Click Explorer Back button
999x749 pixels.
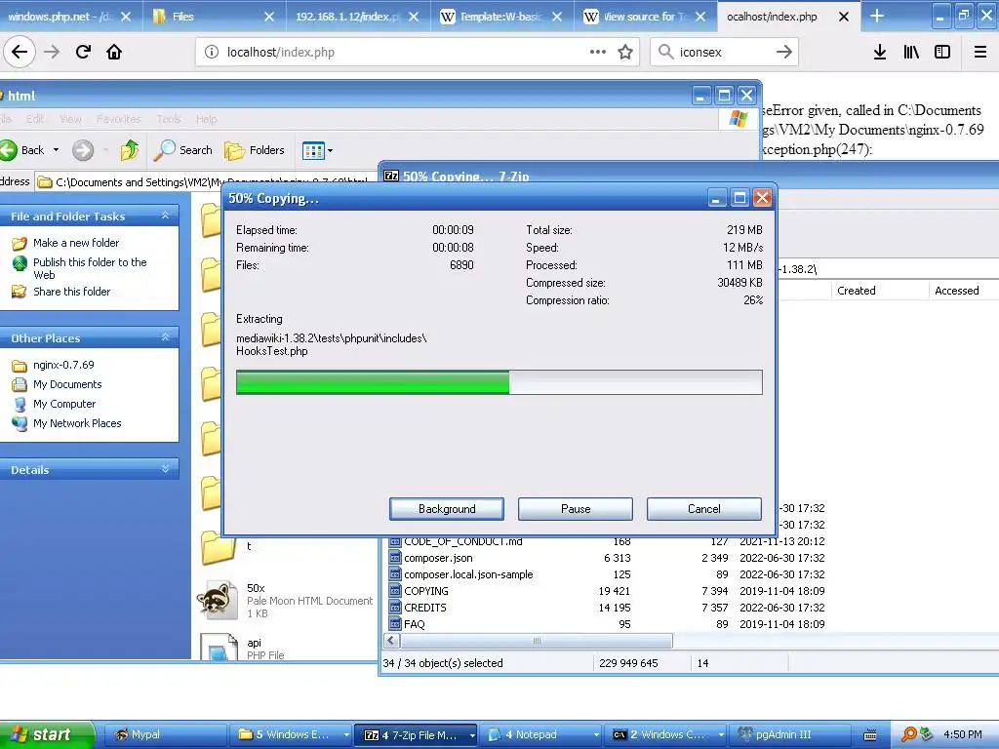click(23, 150)
